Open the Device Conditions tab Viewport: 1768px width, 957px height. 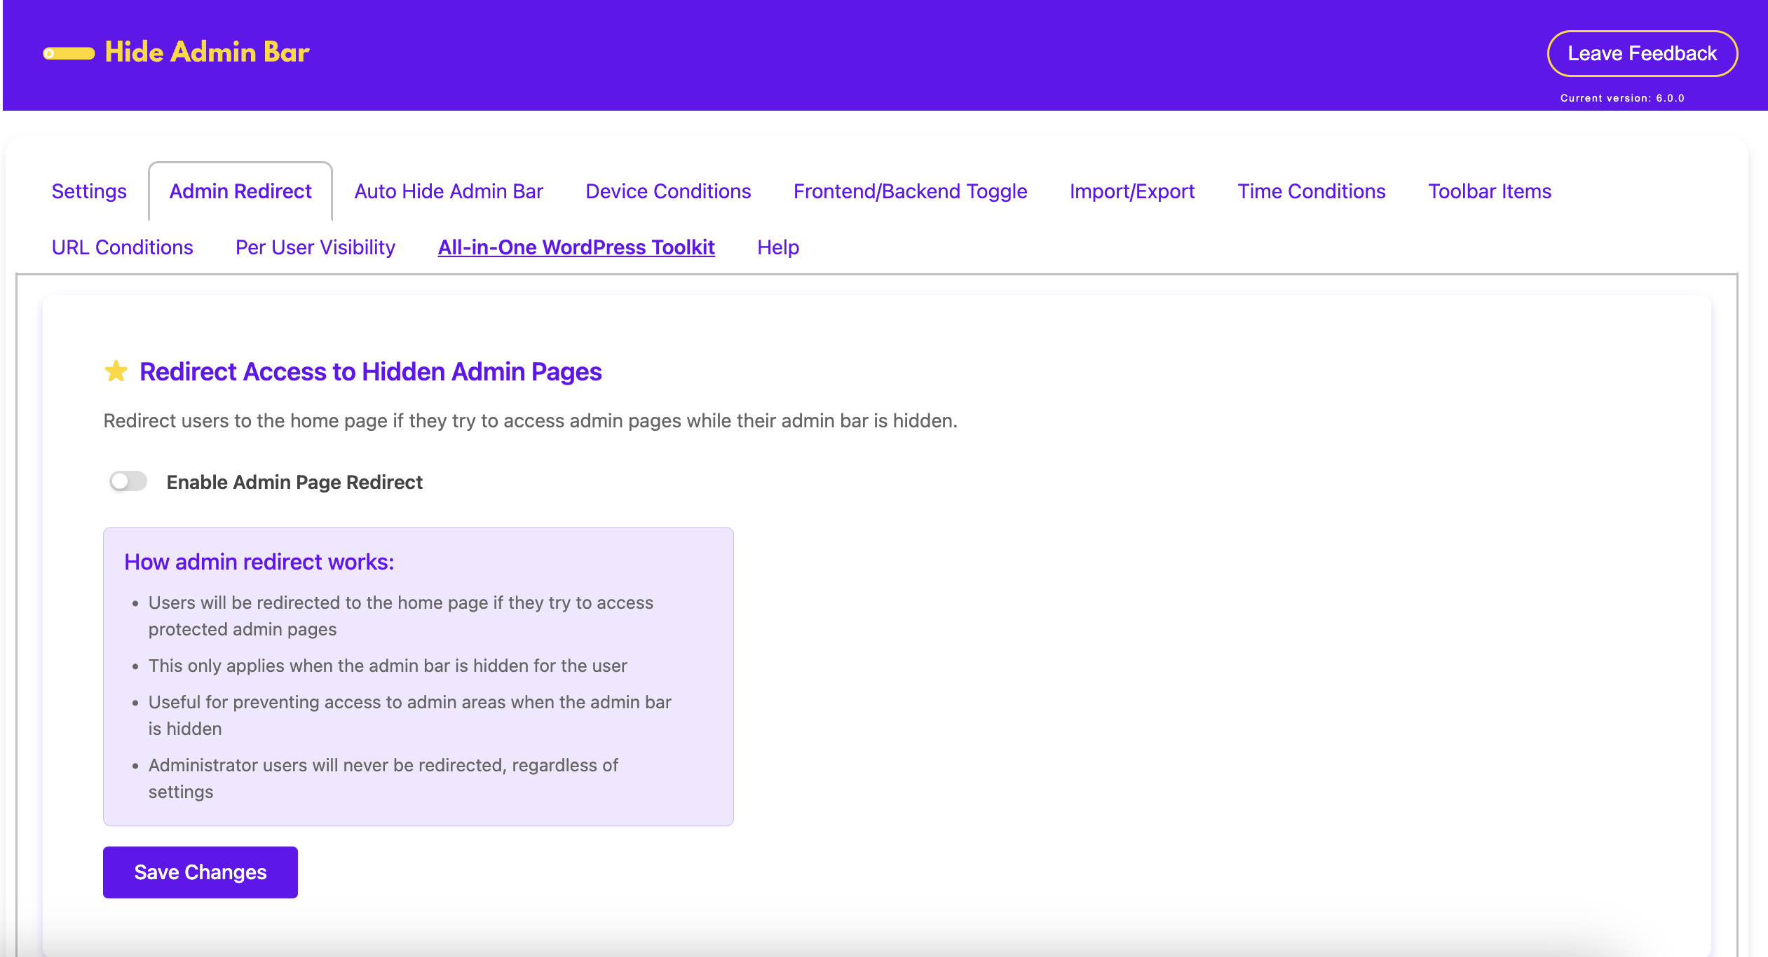(x=668, y=191)
